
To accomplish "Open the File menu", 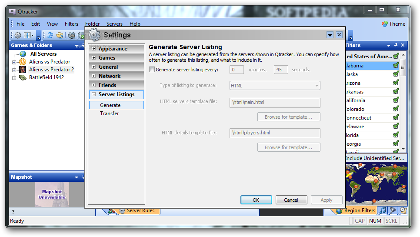I will tap(20, 24).
